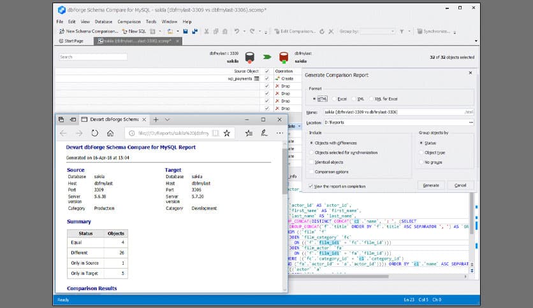Select Group objects by Status
Image resolution: width=533 pixels, height=308 pixels.
click(x=421, y=143)
